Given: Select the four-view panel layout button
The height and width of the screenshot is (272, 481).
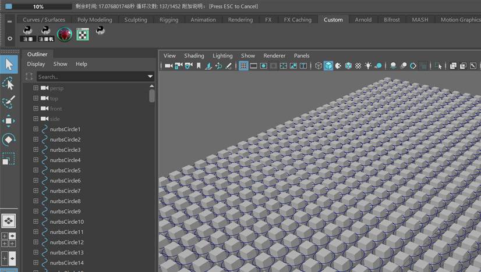Looking at the screenshot, I should [x=9, y=239].
